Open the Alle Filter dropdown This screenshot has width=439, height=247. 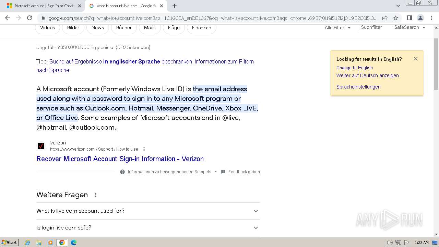click(337, 27)
